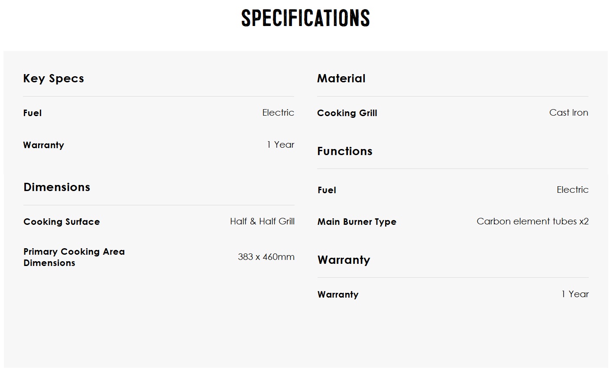613x376 pixels.
Task: Click the Fuel label under Key Specs
Action: pos(32,113)
